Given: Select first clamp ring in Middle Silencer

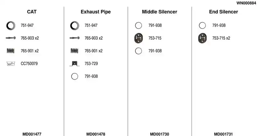Looking at the screenshot, I should tap(138, 26).
